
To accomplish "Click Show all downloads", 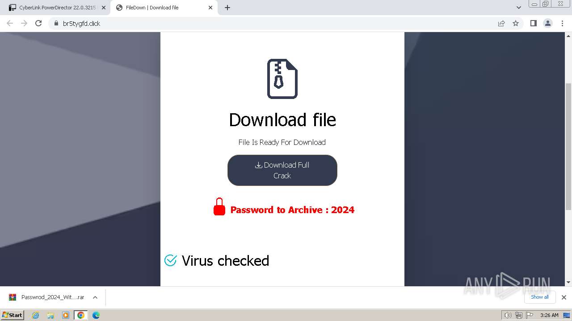I will point(540,297).
